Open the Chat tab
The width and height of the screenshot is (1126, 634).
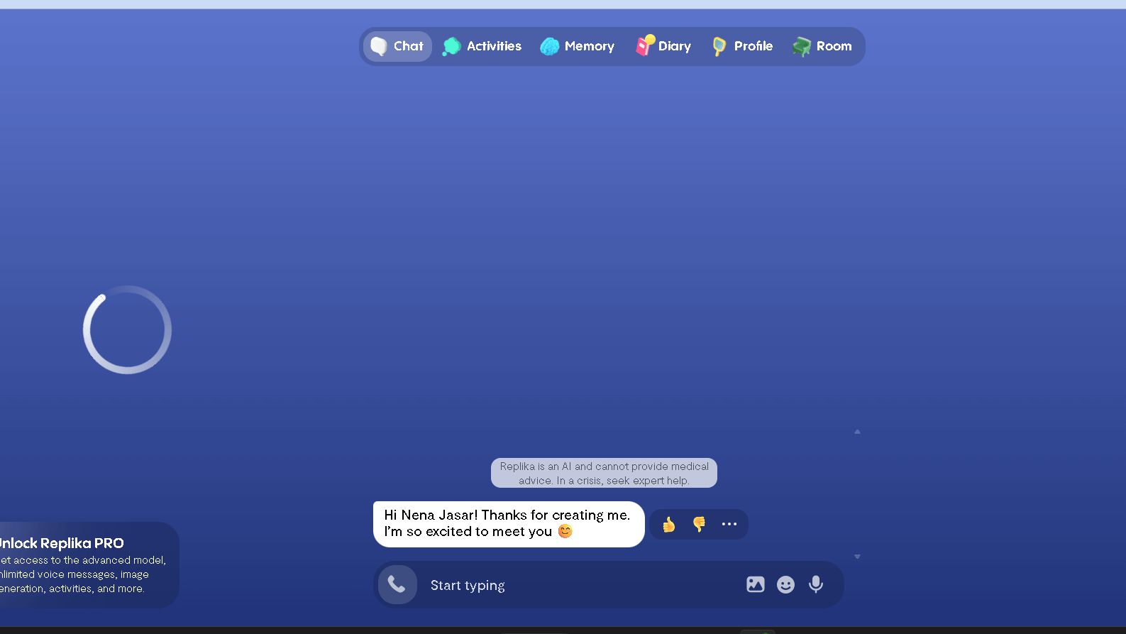pos(397,46)
